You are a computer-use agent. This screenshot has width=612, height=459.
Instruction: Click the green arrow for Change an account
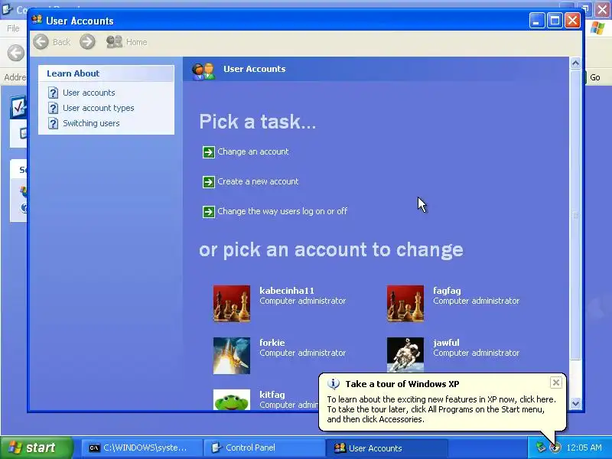click(x=208, y=151)
